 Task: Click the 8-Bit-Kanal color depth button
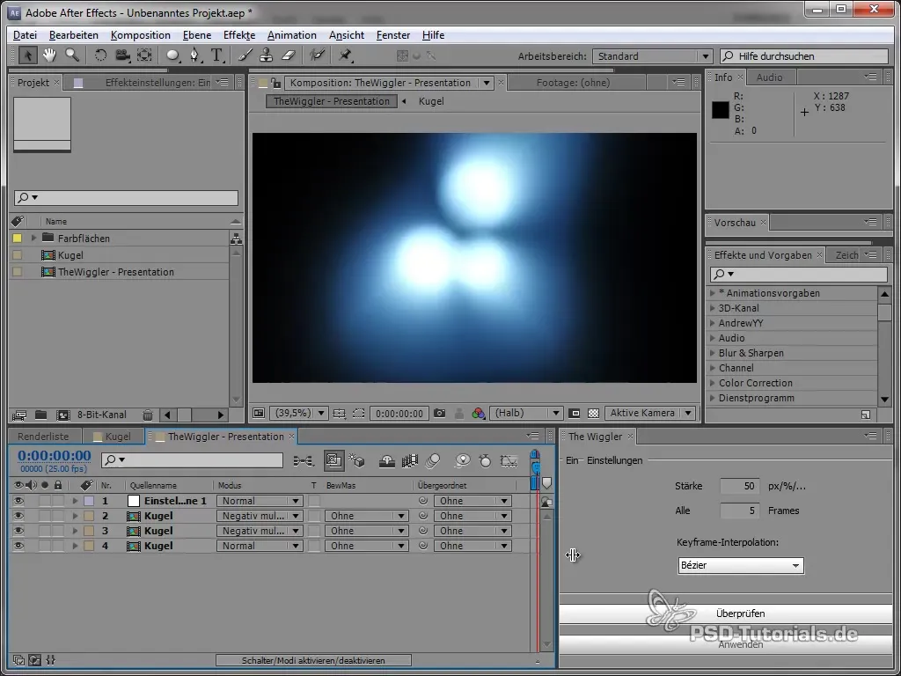click(x=102, y=415)
